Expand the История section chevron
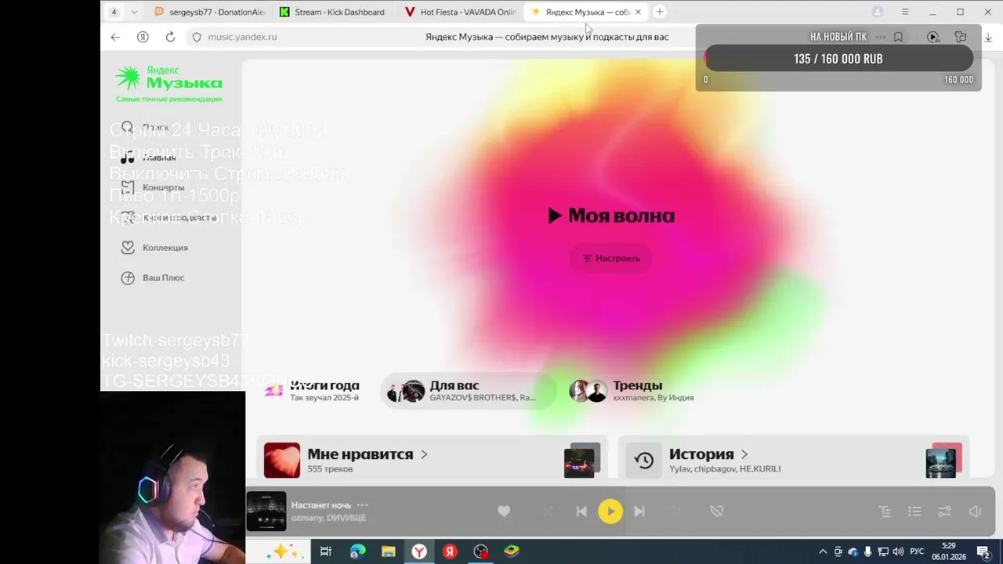The image size is (1003, 564). click(744, 454)
